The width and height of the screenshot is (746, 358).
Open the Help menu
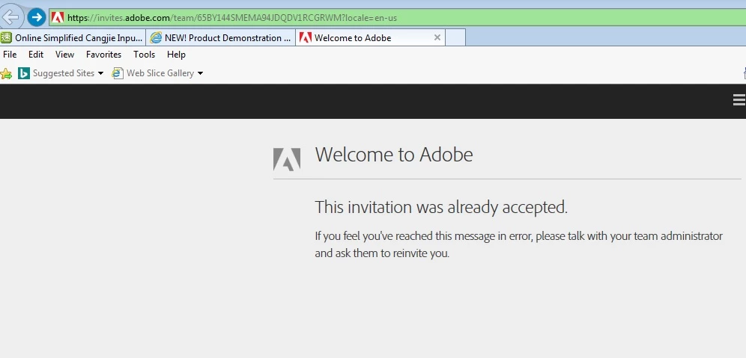176,55
